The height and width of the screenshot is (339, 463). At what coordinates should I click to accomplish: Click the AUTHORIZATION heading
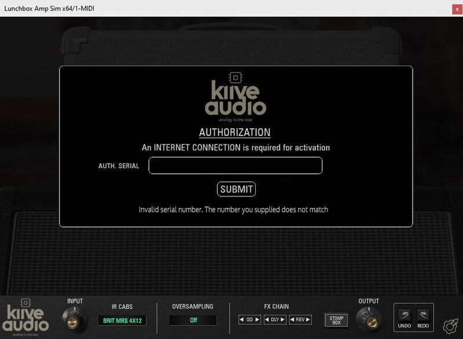pos(235,132)
